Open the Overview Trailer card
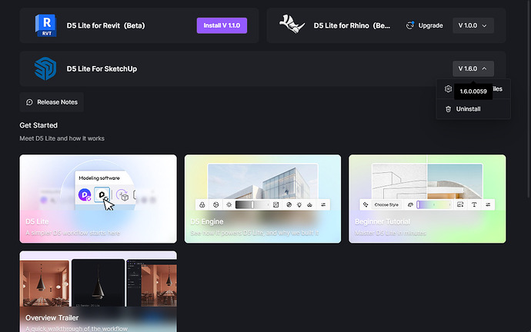This screenshot has width=531, height=332. 99,291
